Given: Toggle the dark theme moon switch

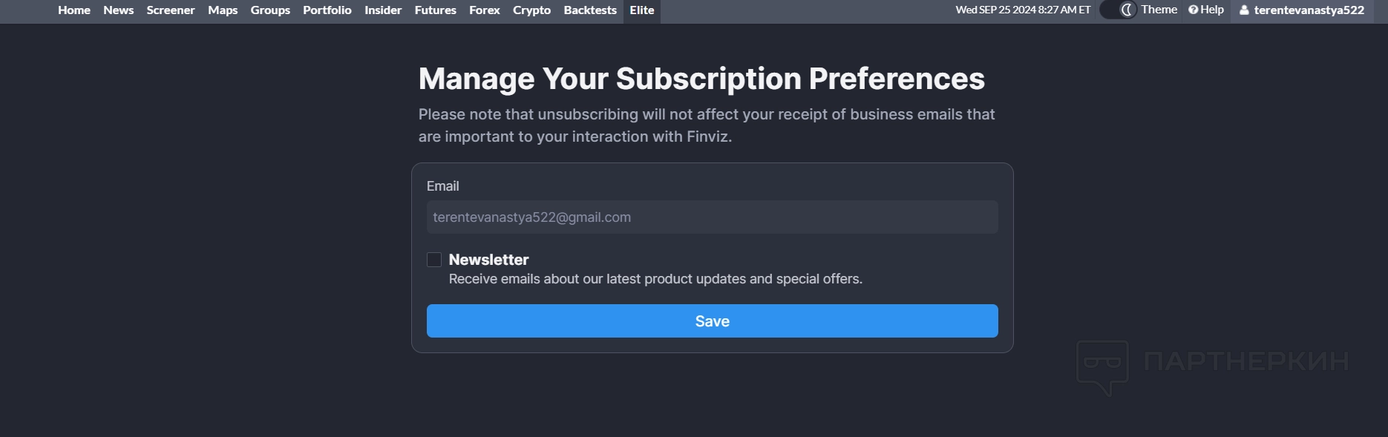Looking at the screenshot, I should point(1119,10).
